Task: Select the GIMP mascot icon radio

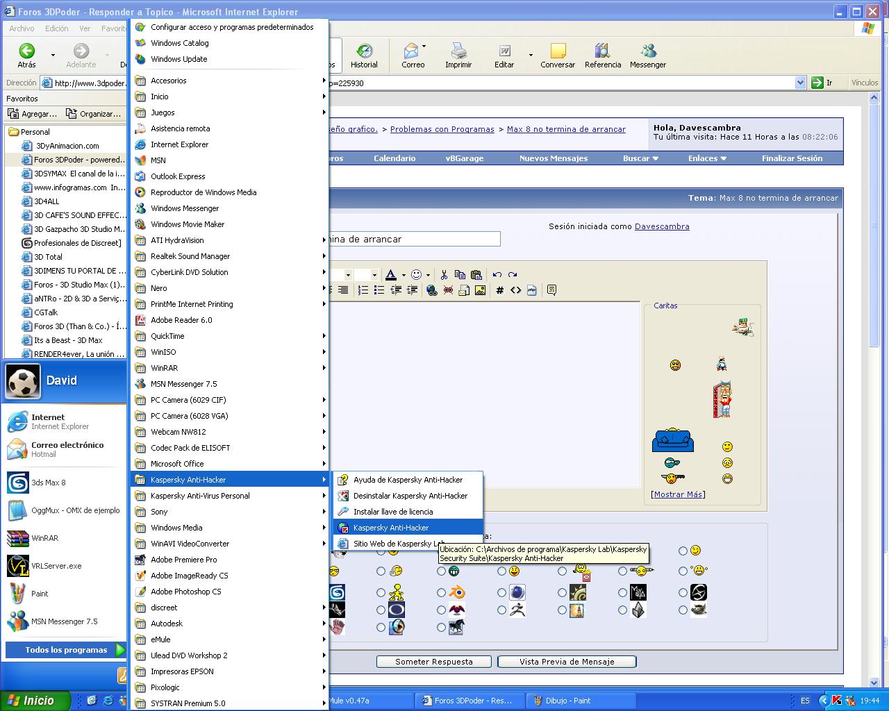Action: pos(683,610)
